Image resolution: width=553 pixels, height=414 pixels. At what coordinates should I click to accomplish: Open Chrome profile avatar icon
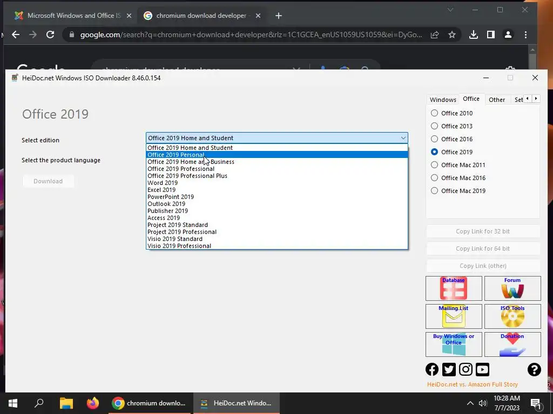pyautogui.click(x=508, y=34)
